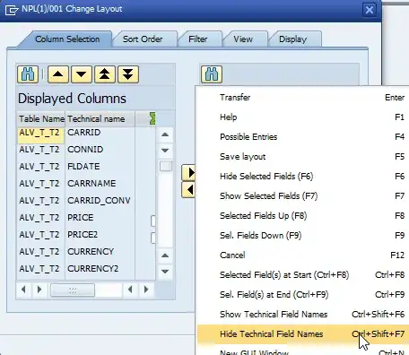Click the right arrow to hide selected fields
This screenshot has width=409, height=355.
click(188, 172)
